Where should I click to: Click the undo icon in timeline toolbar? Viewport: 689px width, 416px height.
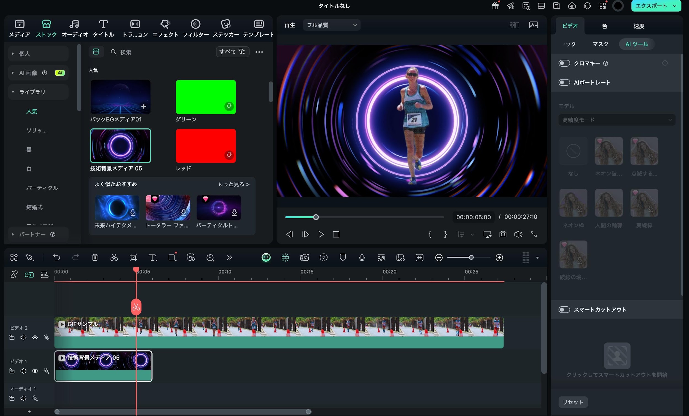[x=56, y=257]
